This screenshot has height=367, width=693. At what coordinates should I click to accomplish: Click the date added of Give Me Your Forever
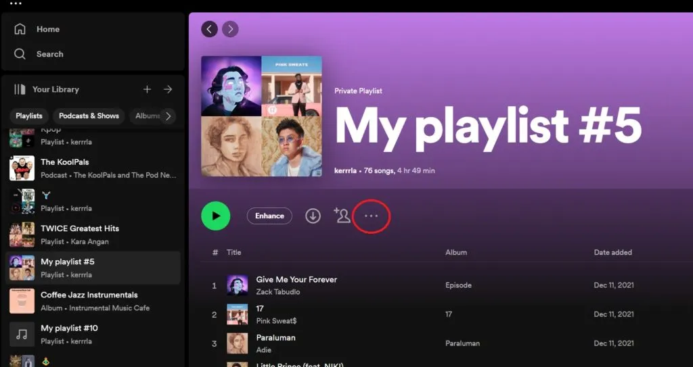(x=614, y=285)
